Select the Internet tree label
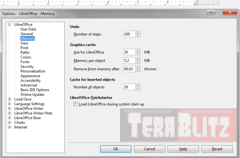The image size is (240, 158). (21, 127)
